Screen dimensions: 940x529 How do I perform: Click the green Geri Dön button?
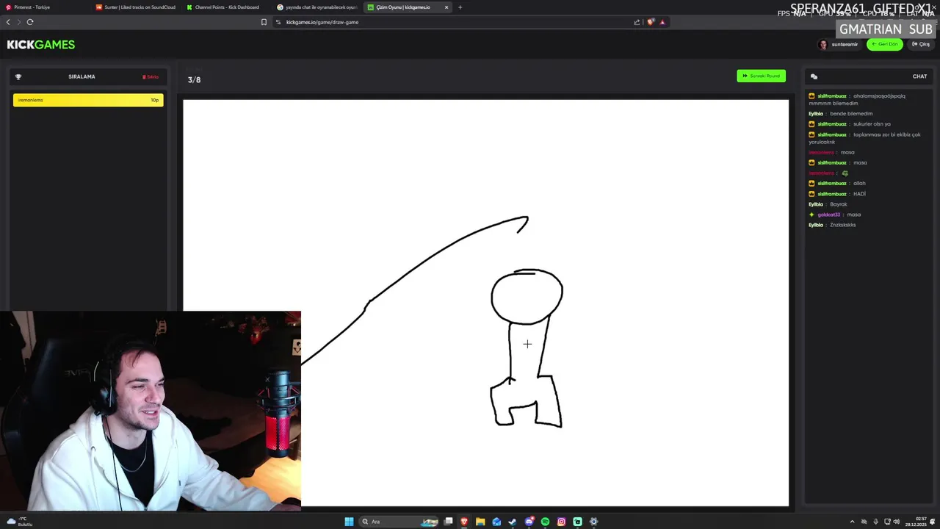point(885,44)
